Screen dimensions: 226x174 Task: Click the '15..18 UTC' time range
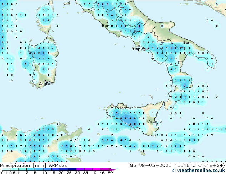(x=188, y=165)
